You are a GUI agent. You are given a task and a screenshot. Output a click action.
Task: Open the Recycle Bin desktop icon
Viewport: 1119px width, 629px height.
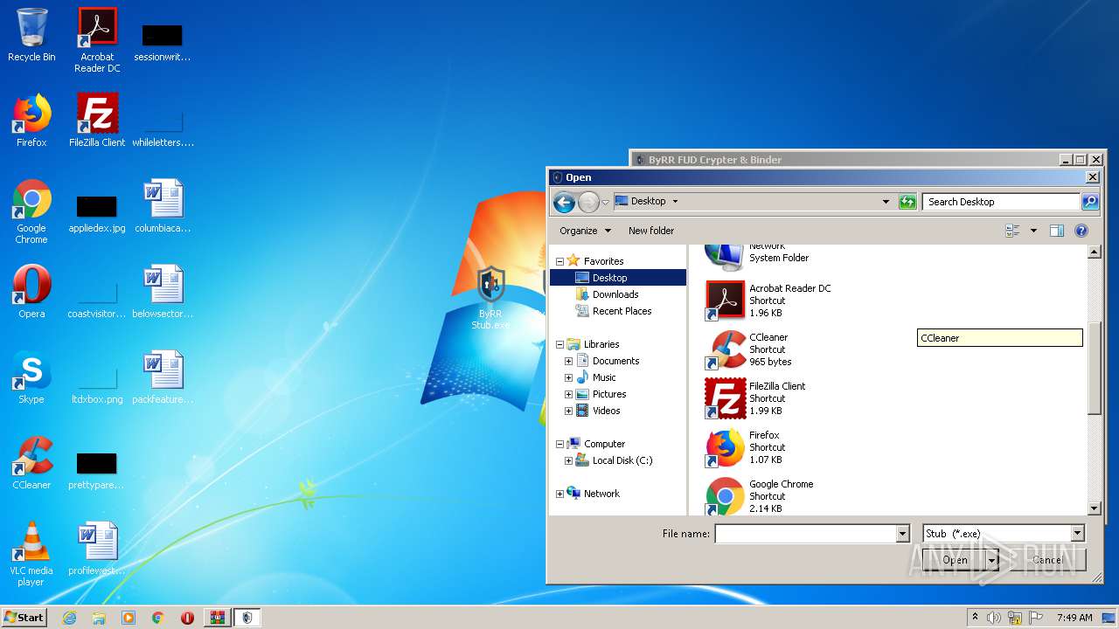pyautogui.click(x=31, y=35)
